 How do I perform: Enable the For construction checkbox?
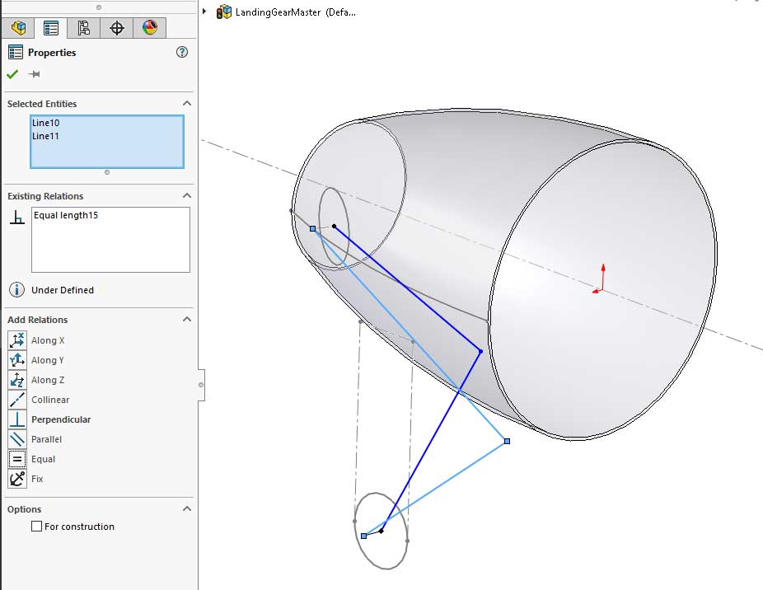(36, 527)
